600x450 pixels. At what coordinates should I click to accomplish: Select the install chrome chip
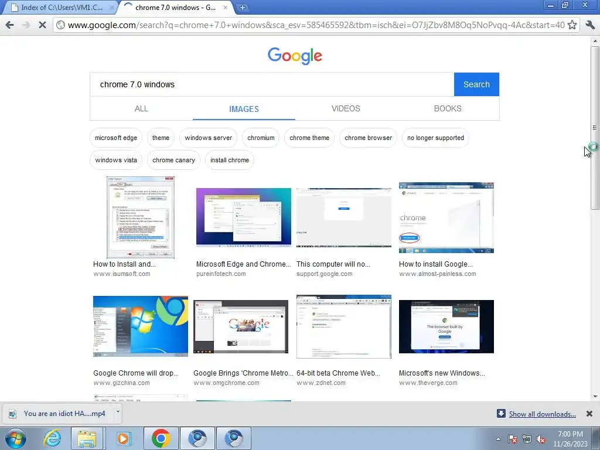[230, 160]
